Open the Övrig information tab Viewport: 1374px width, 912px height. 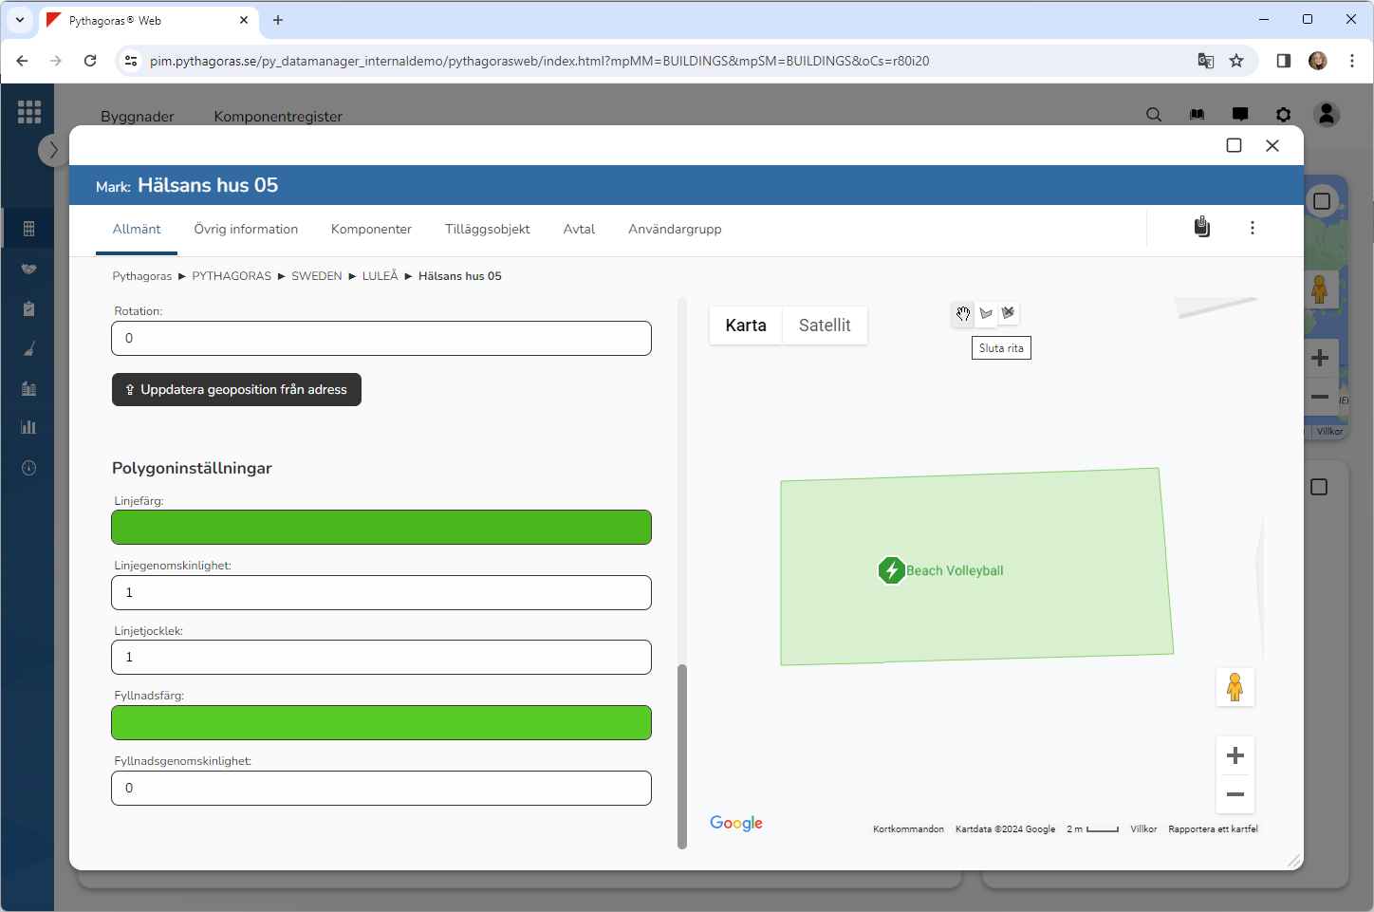click(x=246, y=230)
